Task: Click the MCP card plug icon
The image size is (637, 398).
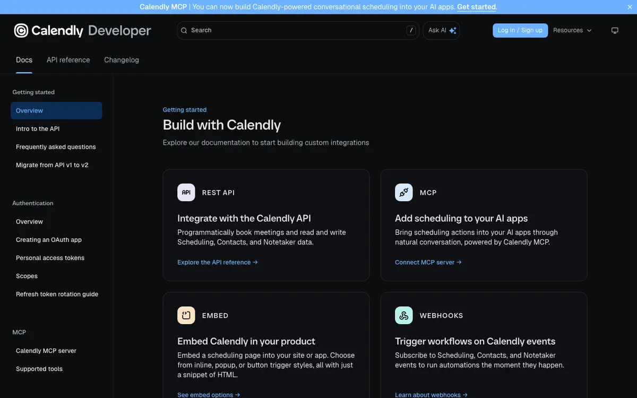Action: 404,192
